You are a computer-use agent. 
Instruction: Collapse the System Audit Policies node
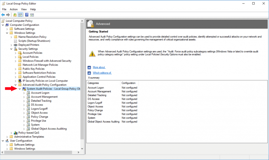coord(20,89)
